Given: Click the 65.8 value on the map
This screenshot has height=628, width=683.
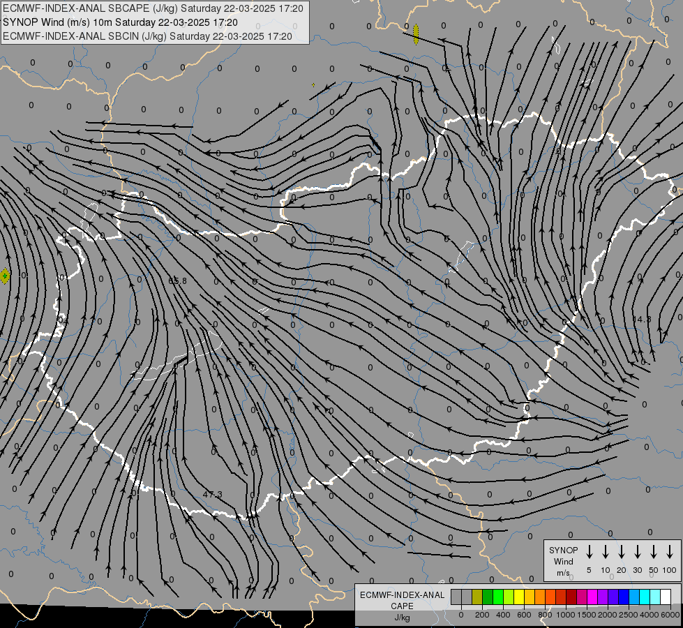Looking at the screenshot, I should 177,281.
